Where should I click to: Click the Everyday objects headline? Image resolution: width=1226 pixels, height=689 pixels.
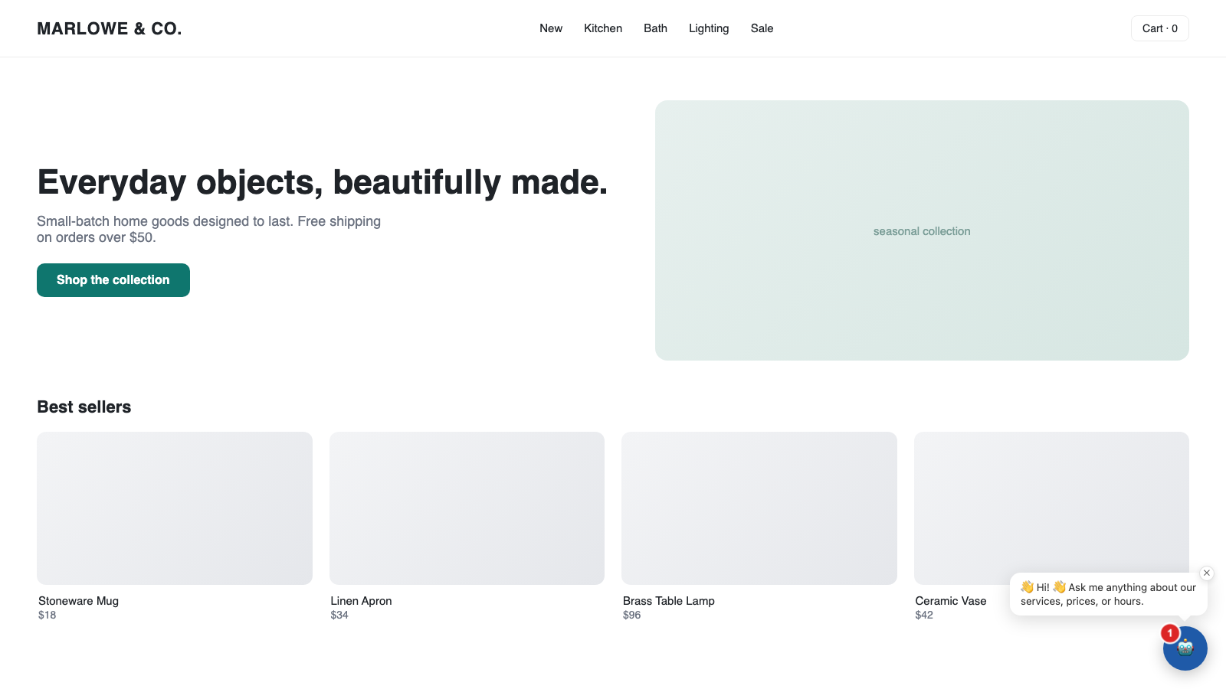coord(322,182)
